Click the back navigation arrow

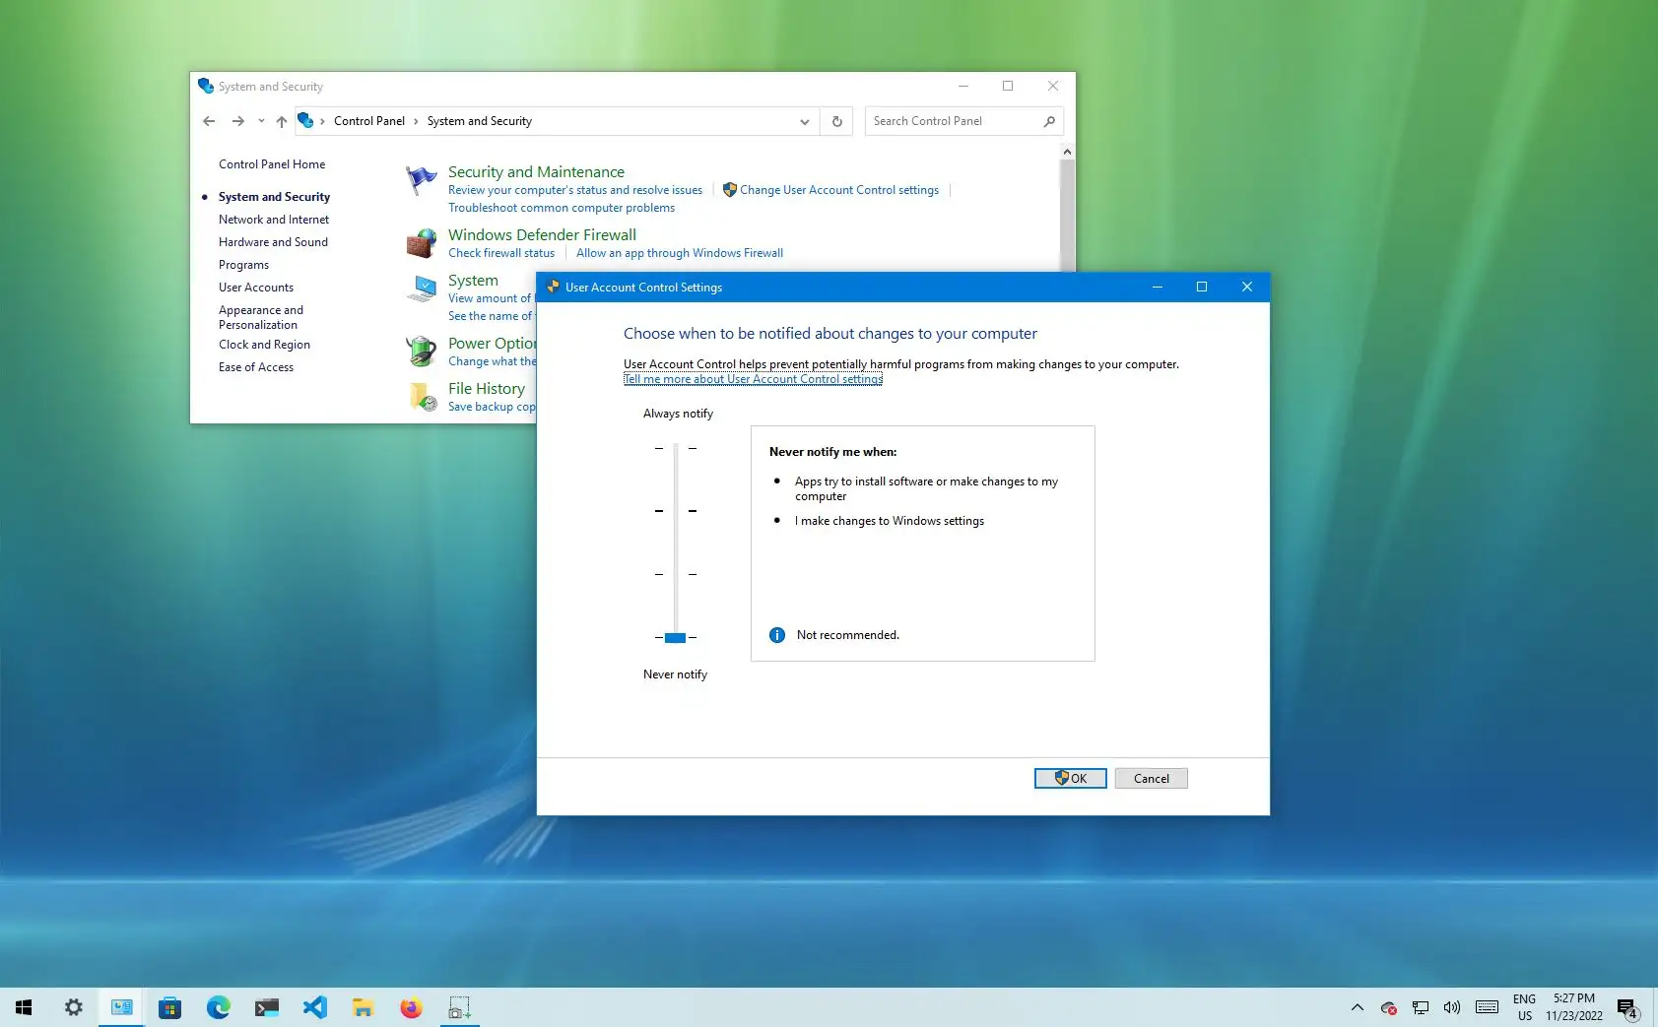point(209,120)
